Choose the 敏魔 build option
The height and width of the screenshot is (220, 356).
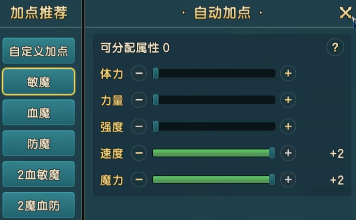[x=39, y=82]
